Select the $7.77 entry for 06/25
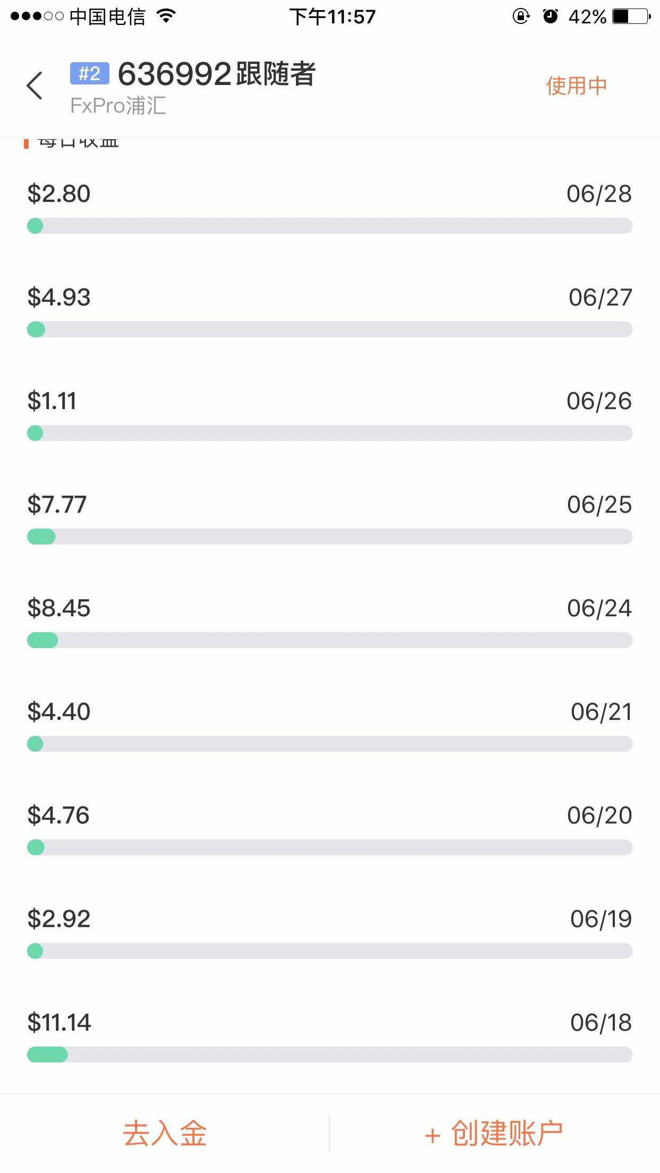660x1173 pixels. pyautogui.click(x=329, y=519)
